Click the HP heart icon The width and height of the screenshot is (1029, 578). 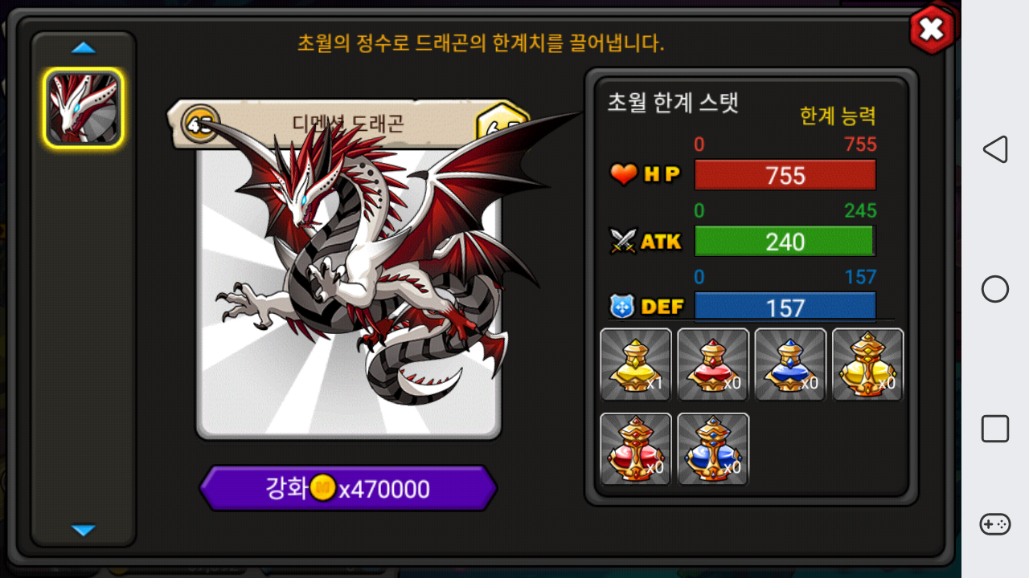(623, 174)
